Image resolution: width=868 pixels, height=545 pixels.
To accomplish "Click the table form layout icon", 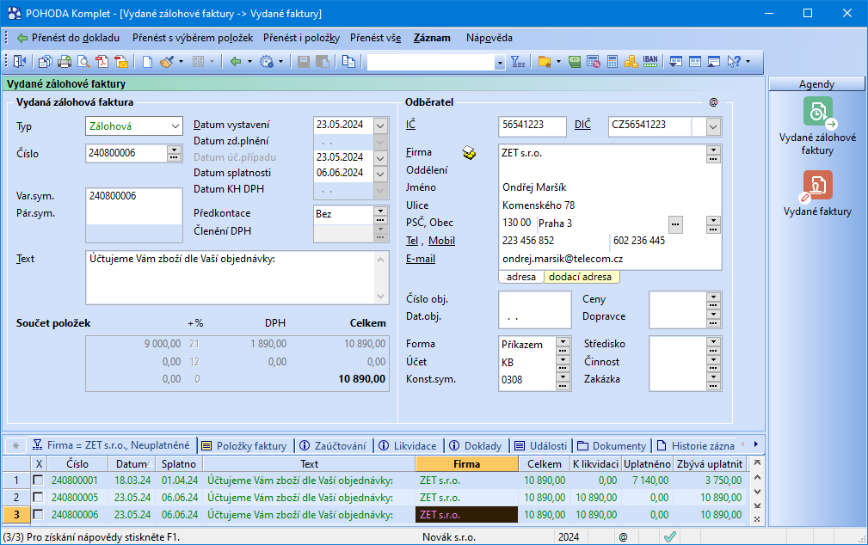I will (695, 61).
